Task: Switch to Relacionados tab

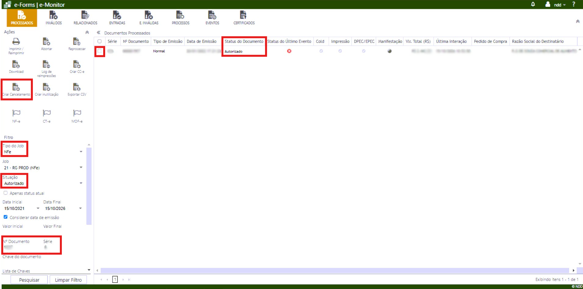Action: tap(85, 18)
